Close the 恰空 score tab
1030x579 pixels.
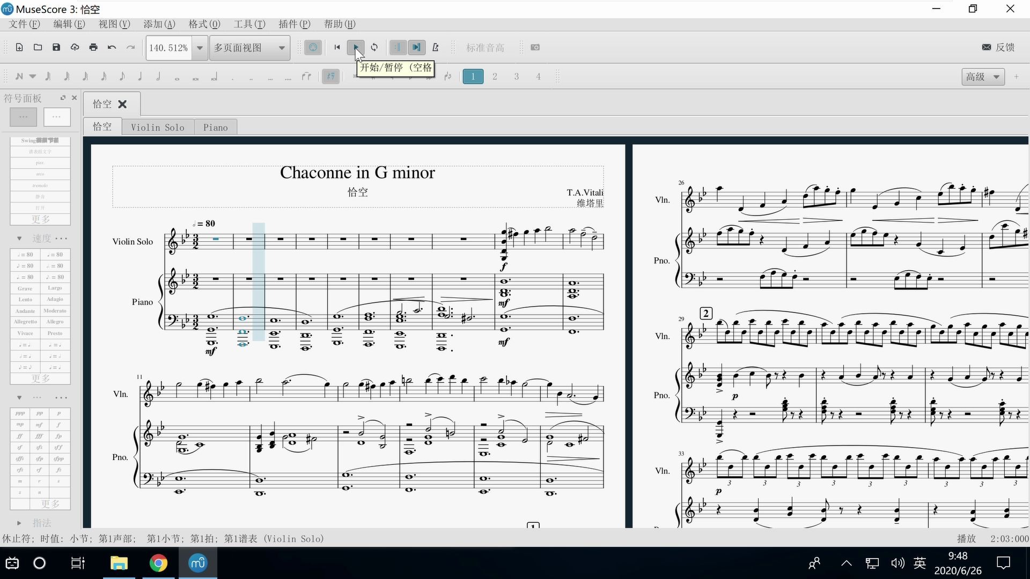coord(122,104)
